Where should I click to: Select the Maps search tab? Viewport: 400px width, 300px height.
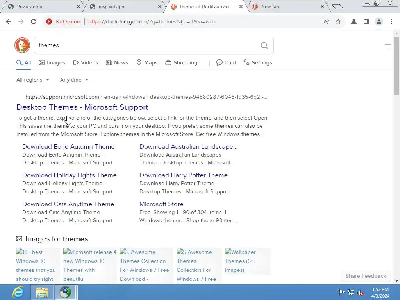[x=147, y=63]
